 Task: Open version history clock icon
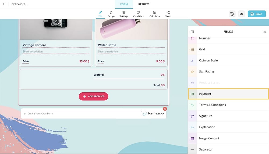[232, 14]
